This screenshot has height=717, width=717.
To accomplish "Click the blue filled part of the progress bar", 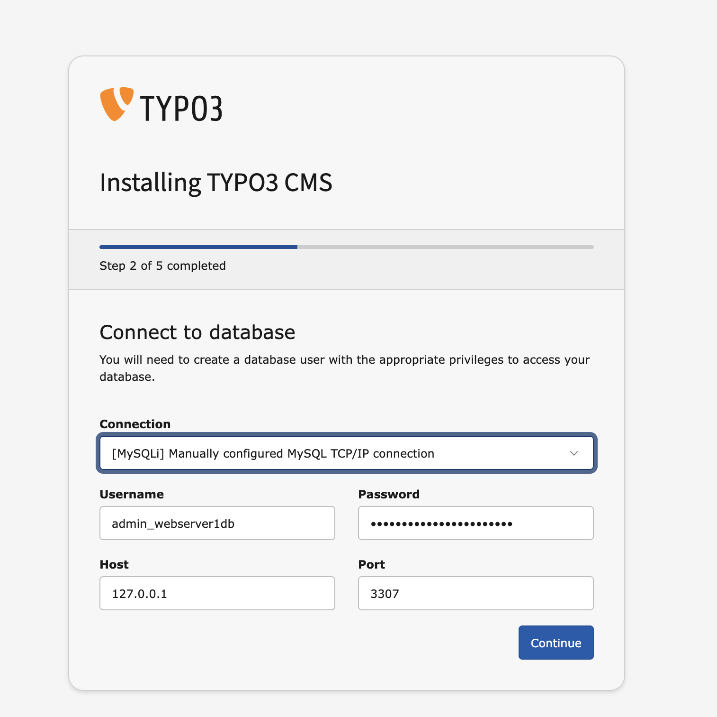I will click(x=198, y=247).
